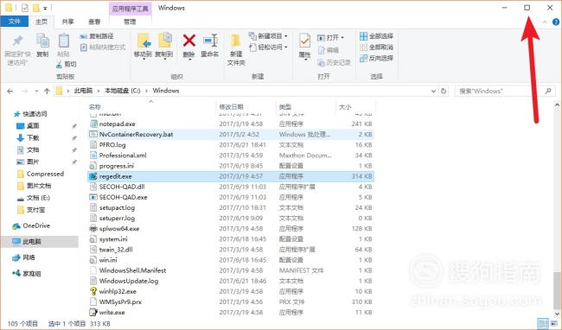Click the search magnifier icon
The image size is (562, 330).
[x=548, y=91]
